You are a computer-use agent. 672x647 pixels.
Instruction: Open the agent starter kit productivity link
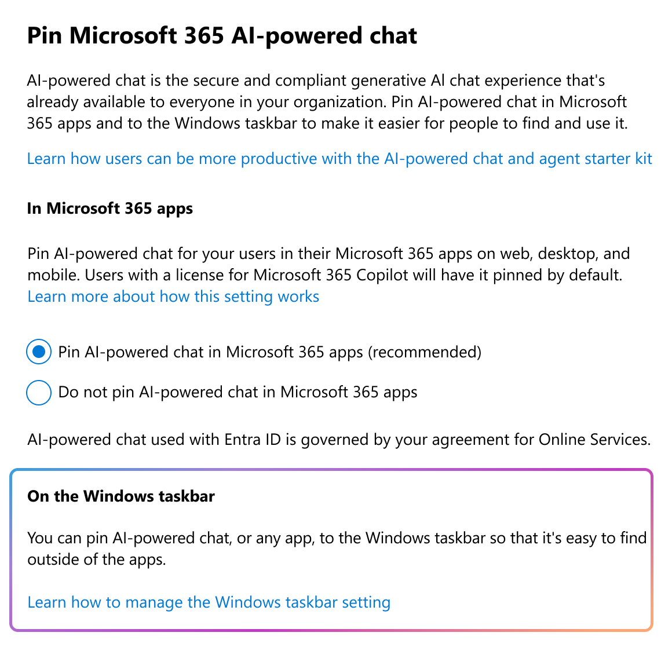[339, 159]
